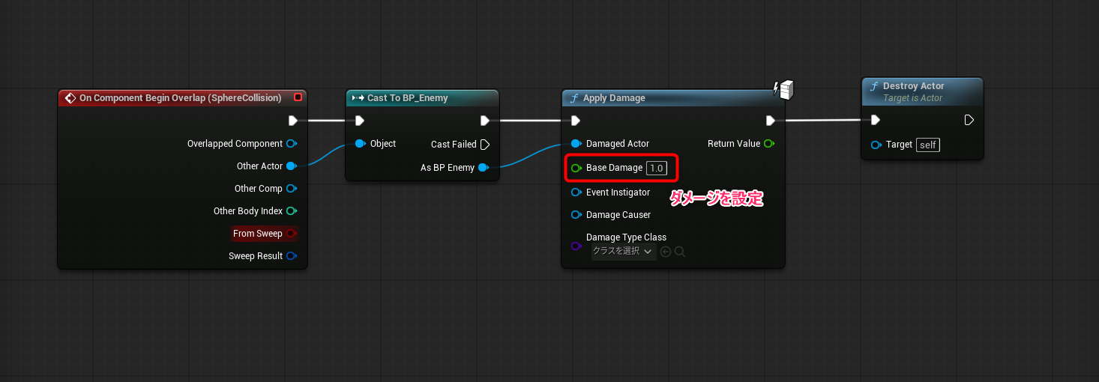The height and width of the screenshot is (382, 1099).
Task: Click the From Sweep boolean pin
Action: coord(291,234)
